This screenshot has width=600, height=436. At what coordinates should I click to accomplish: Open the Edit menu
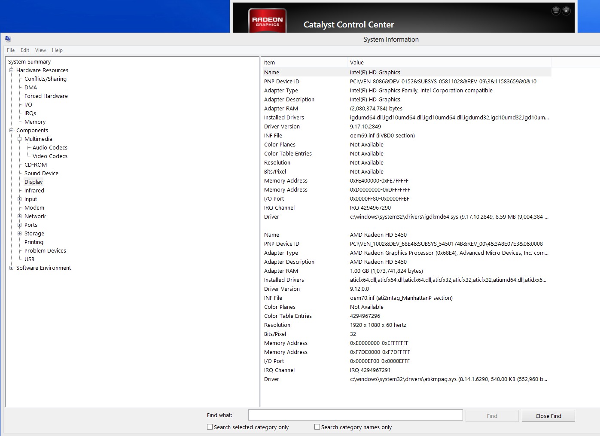click(x=25, y=50)
